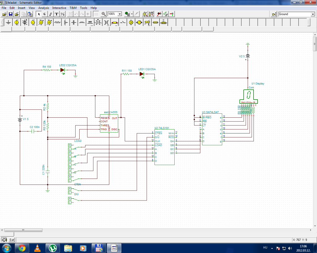The height and width of the screenshot is (253, 317).
Task: Click the green TR analysis icon
Action: point(127,14)
